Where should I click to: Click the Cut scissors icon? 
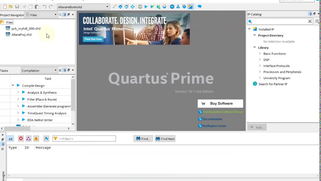pyautogui.click(x=25, y=7)
